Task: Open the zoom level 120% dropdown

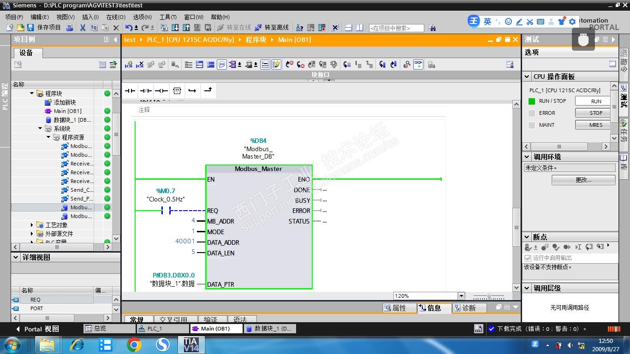Action: click(461, 296)
